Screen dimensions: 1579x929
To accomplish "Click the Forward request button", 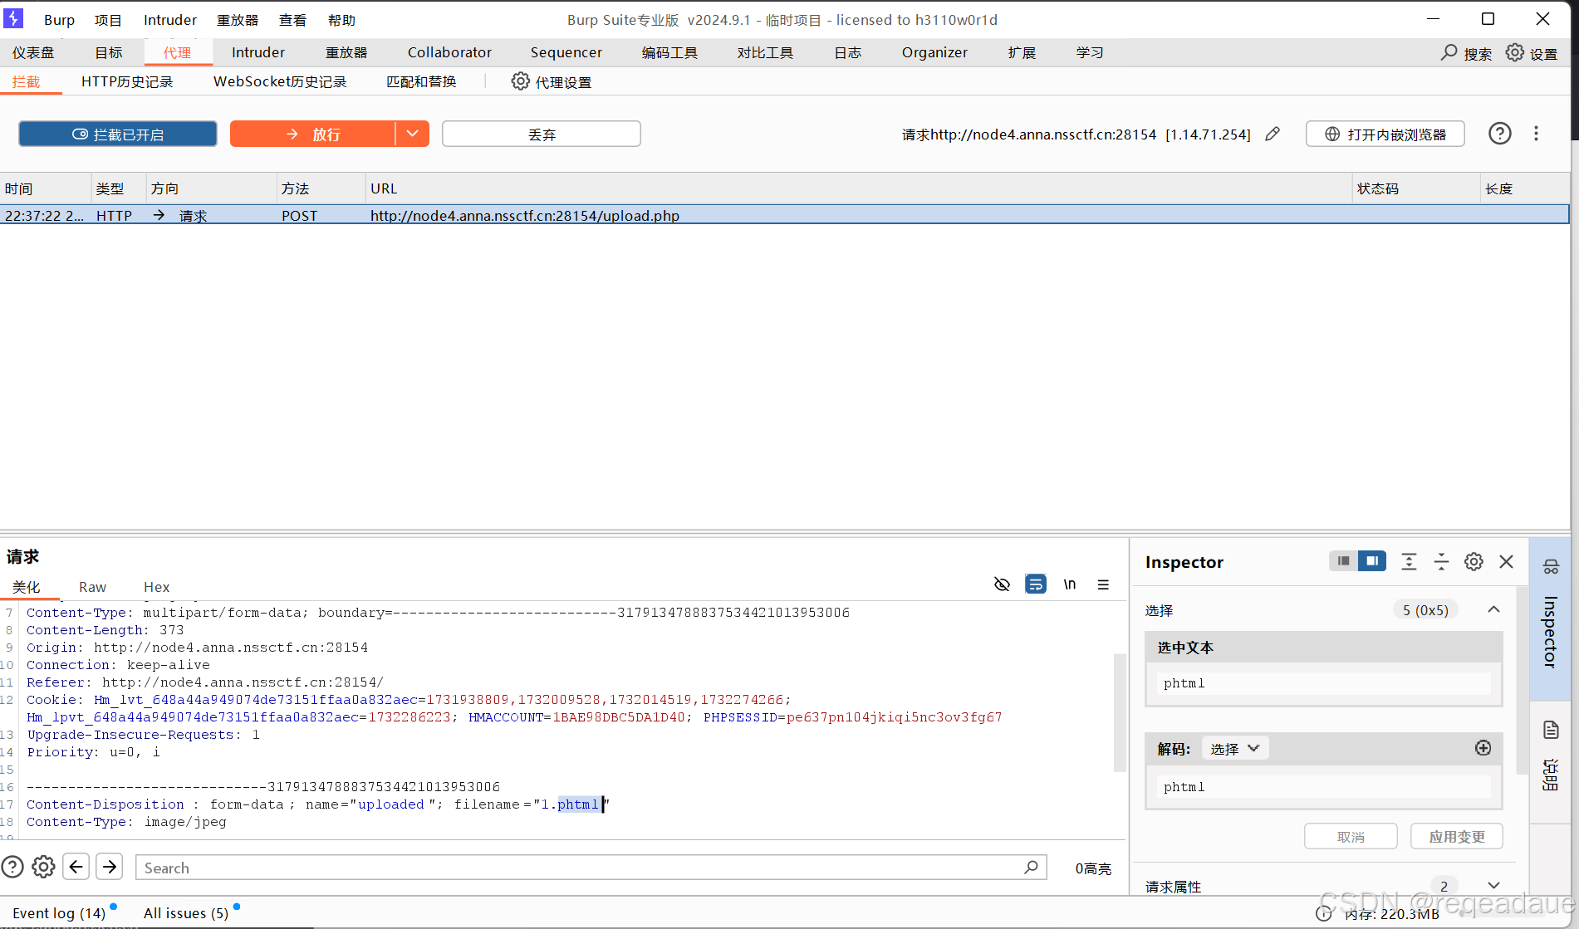I will (313, 134).
